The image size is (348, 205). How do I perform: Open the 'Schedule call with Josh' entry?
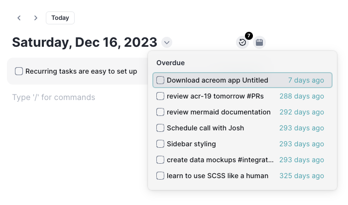tap(242, 128)
